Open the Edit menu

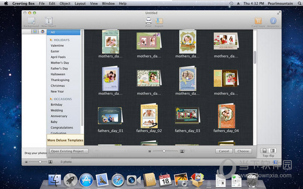(52, 3)
